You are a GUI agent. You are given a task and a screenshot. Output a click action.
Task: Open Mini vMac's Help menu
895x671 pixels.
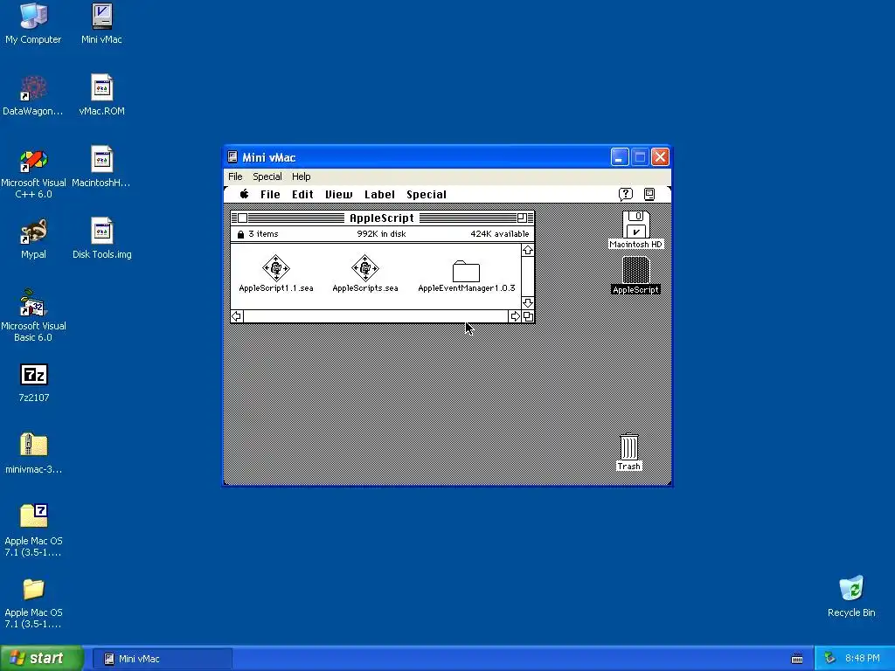pos(301,176)
